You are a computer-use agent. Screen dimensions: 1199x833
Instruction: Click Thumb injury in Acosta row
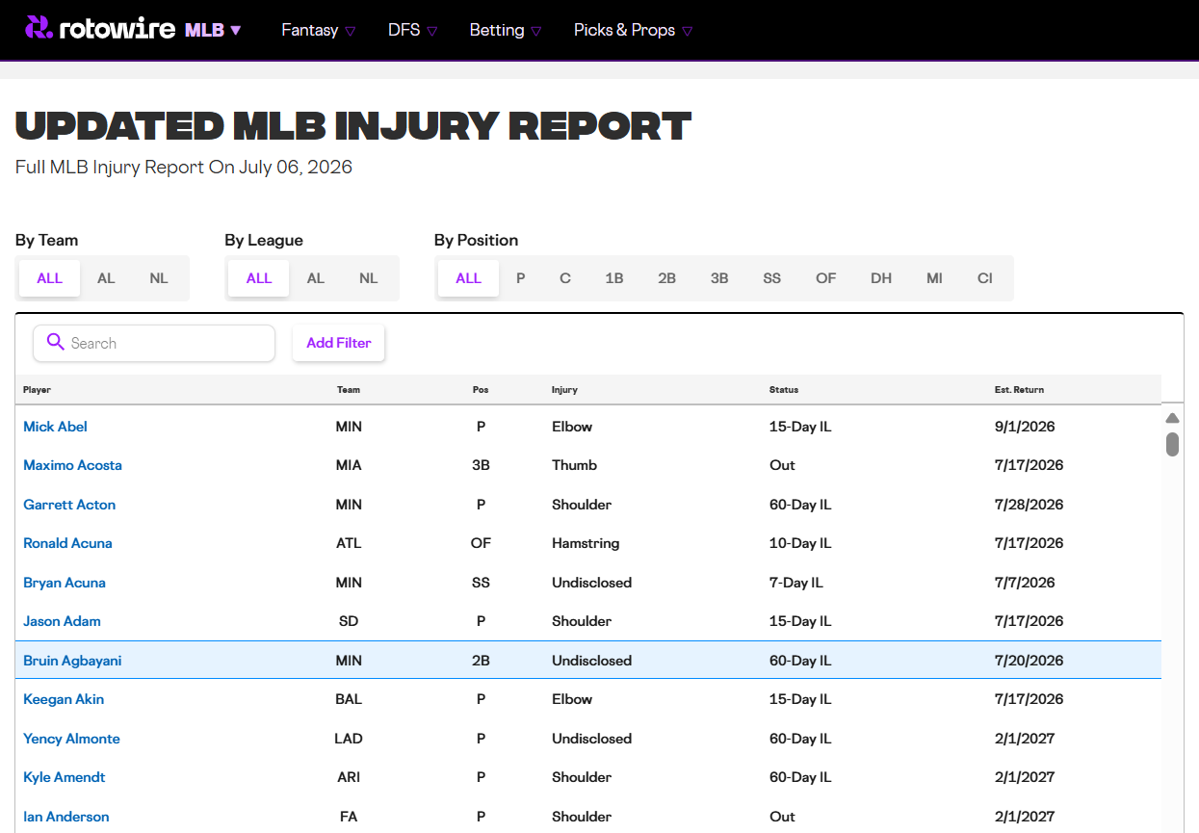click(x=574, y=465)
